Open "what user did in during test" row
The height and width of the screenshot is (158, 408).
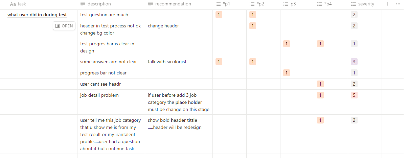37,15
